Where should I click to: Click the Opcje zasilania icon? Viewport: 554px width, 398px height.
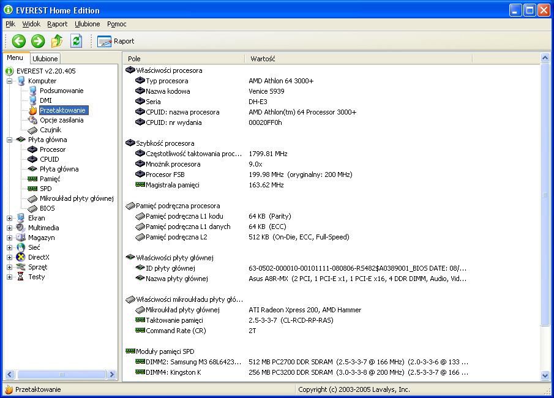(x=33, y=120)
